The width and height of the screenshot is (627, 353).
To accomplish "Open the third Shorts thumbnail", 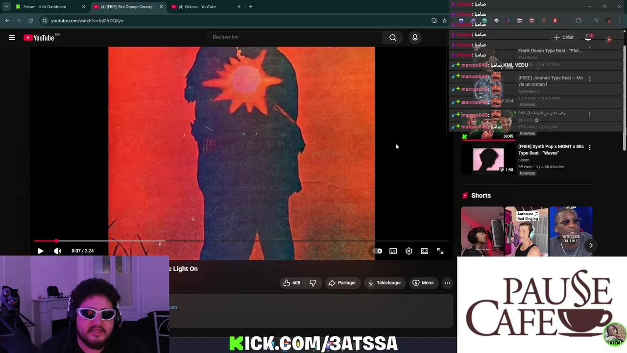I will tap(571, 231).
